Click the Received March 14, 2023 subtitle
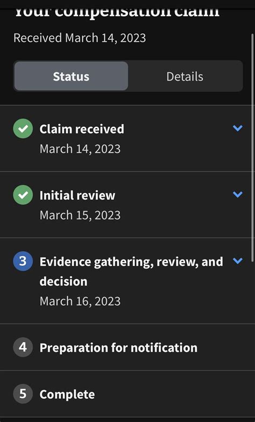Image resolution: width=255 pixels, height=422 pixels. click(x=80, y=38)
